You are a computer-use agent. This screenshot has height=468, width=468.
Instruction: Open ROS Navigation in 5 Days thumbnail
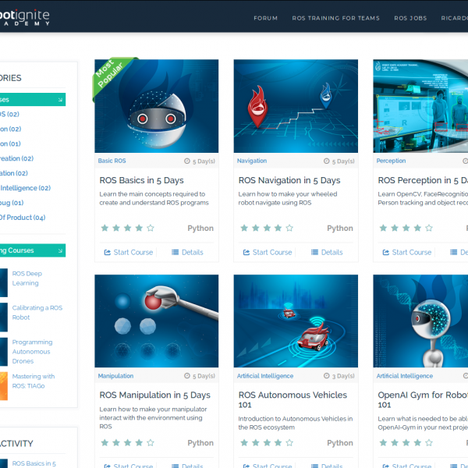coord(296,106)
